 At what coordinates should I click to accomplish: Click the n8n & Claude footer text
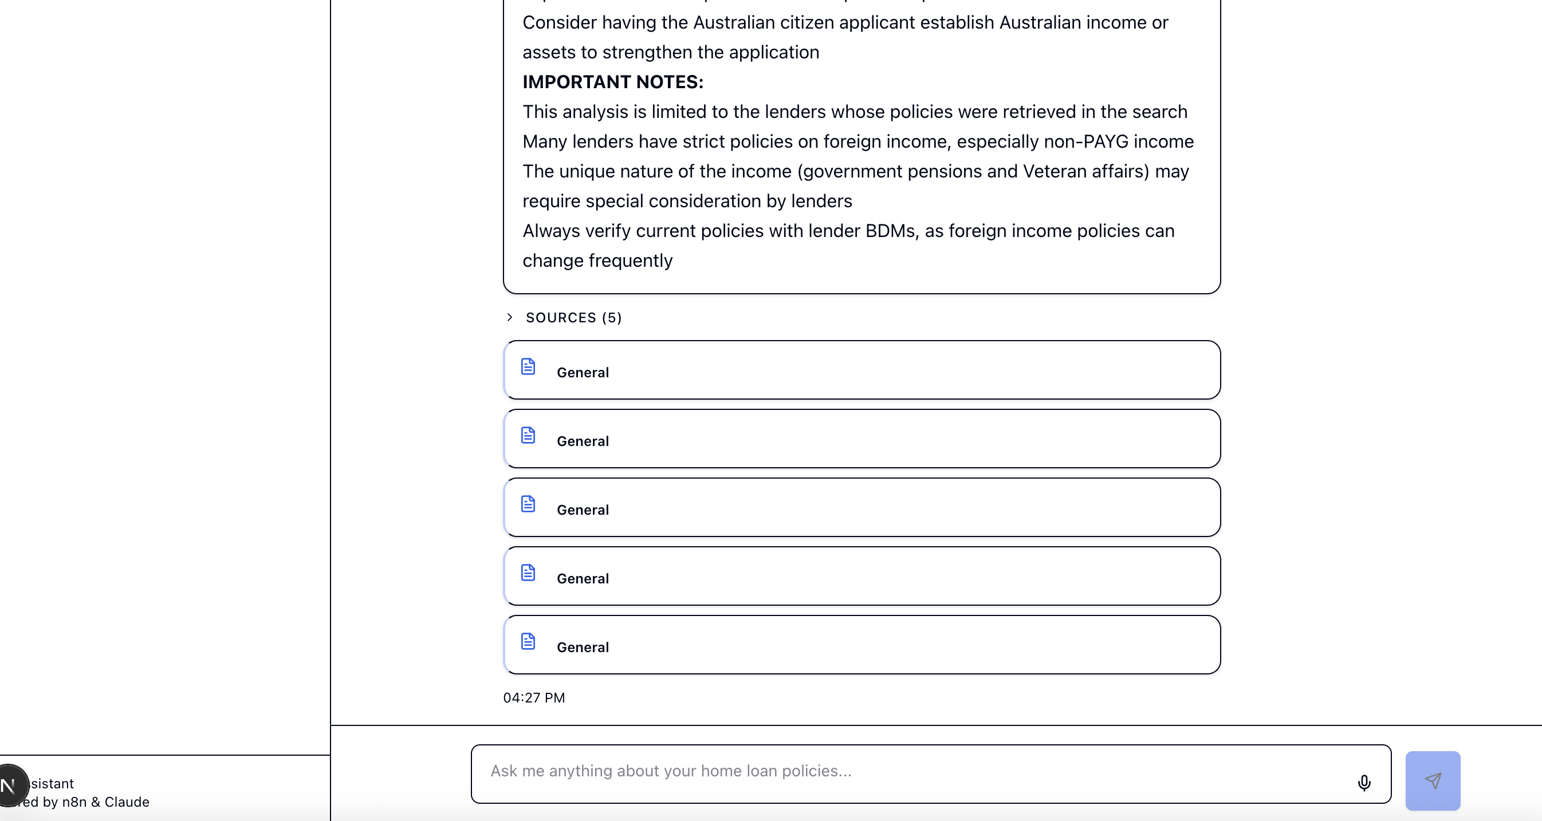(105, 802)
